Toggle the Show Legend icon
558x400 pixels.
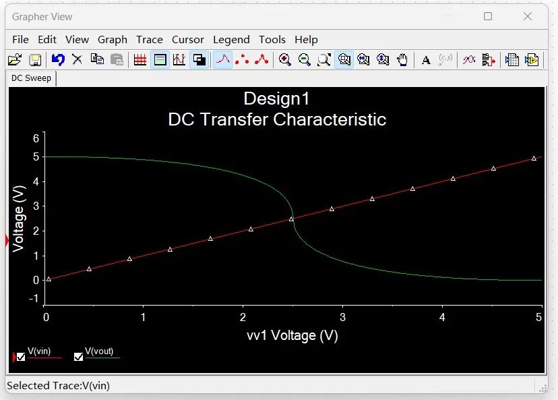point(160,60)
